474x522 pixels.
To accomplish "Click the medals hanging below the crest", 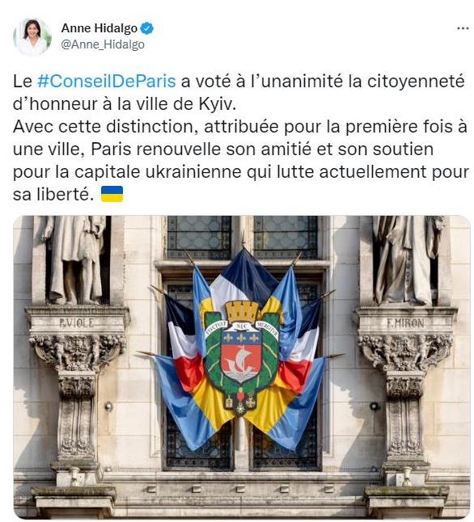I will click(x=241, y=402).
